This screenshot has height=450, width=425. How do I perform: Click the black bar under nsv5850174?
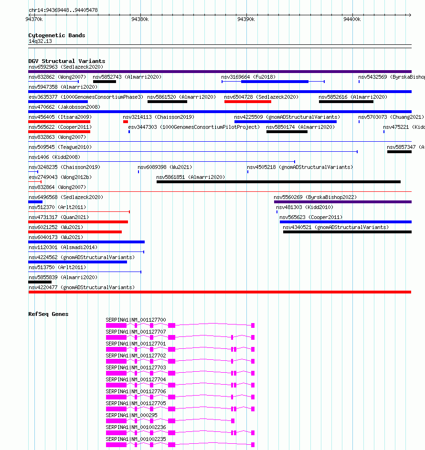287,132
